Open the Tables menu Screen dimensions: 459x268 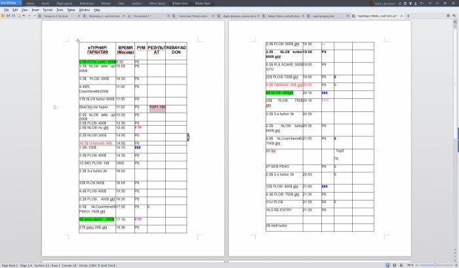71,10
